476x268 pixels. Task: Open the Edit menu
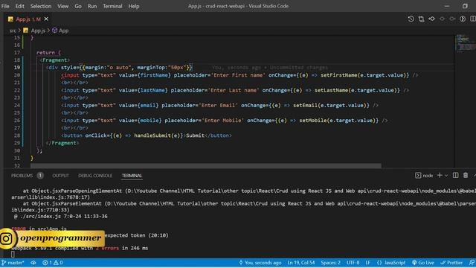click(x=20, y=6)
